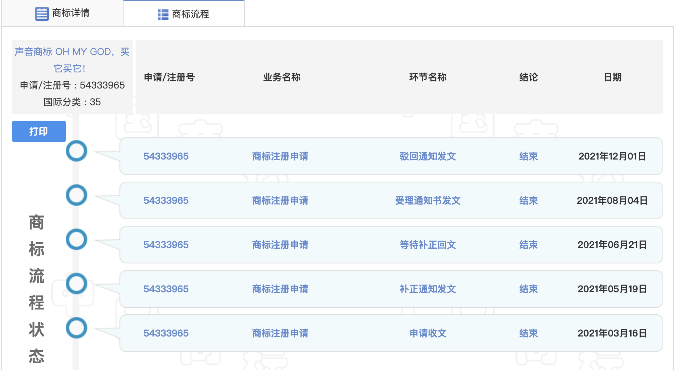Click the timeline circle for 受理通知书发文
684x370 pixels.
coord(77,195)
